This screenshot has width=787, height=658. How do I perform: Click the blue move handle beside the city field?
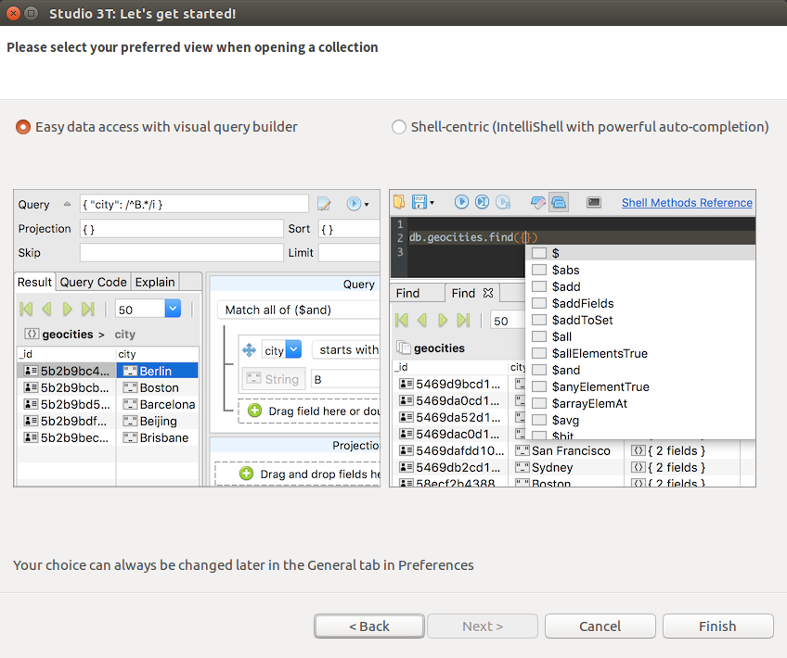(x=249, y=349)
